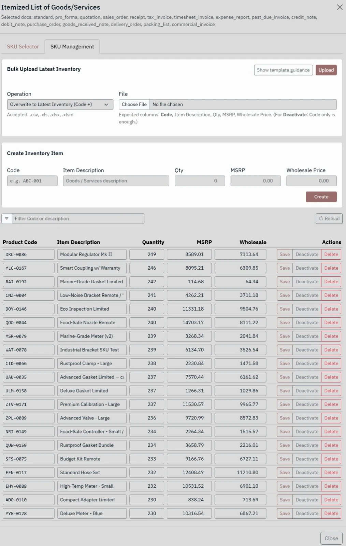Deactivate the BAJ-0192 item

pos(307,282)
